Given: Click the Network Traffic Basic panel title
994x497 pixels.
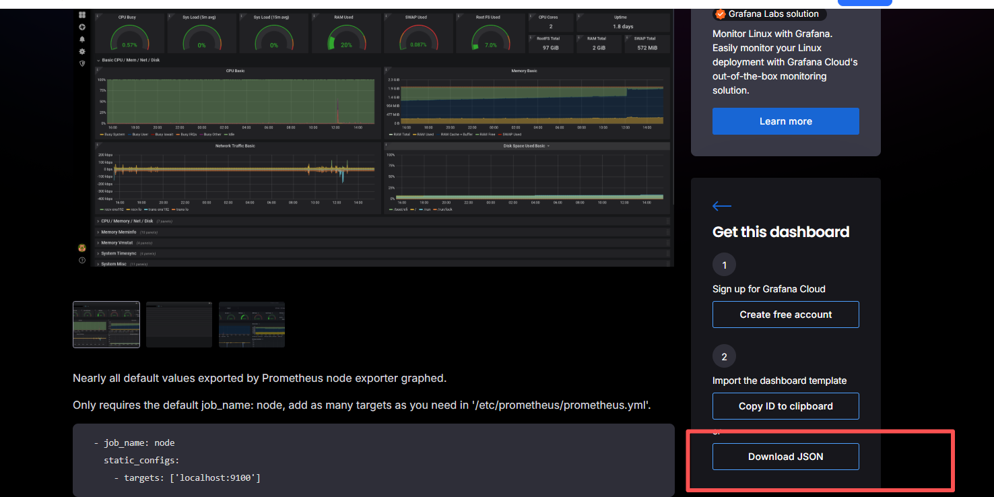Looking at the screenshot, I should pos(235,145).
